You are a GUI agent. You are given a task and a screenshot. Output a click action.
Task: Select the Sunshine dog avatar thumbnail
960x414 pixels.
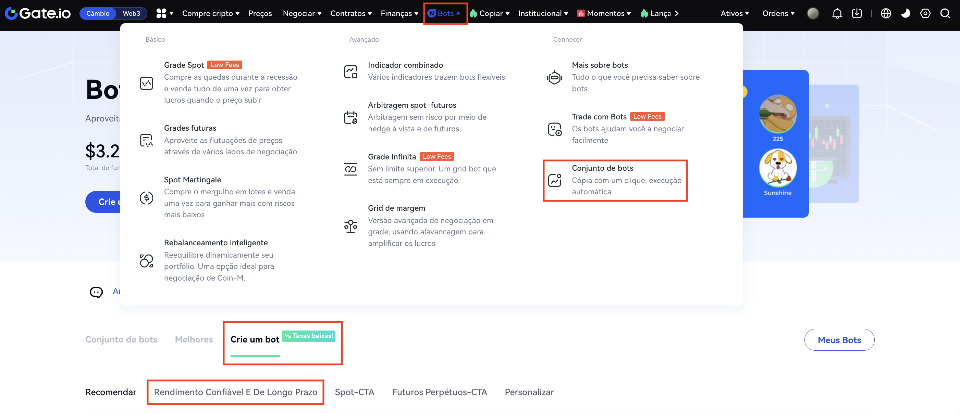pyautogui.click(x=777, y=168)
